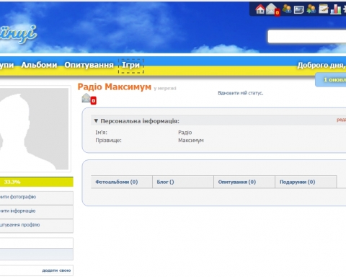Open the friends icon in top toolbar
Image resolution: width=346 pixels, height=277 pixels.
click(287, 9)
